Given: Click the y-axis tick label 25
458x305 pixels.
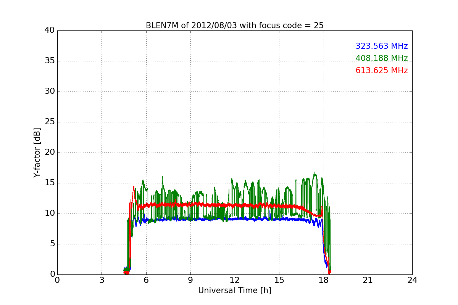Looking at the screenshot, I should [x=50, y=122].
